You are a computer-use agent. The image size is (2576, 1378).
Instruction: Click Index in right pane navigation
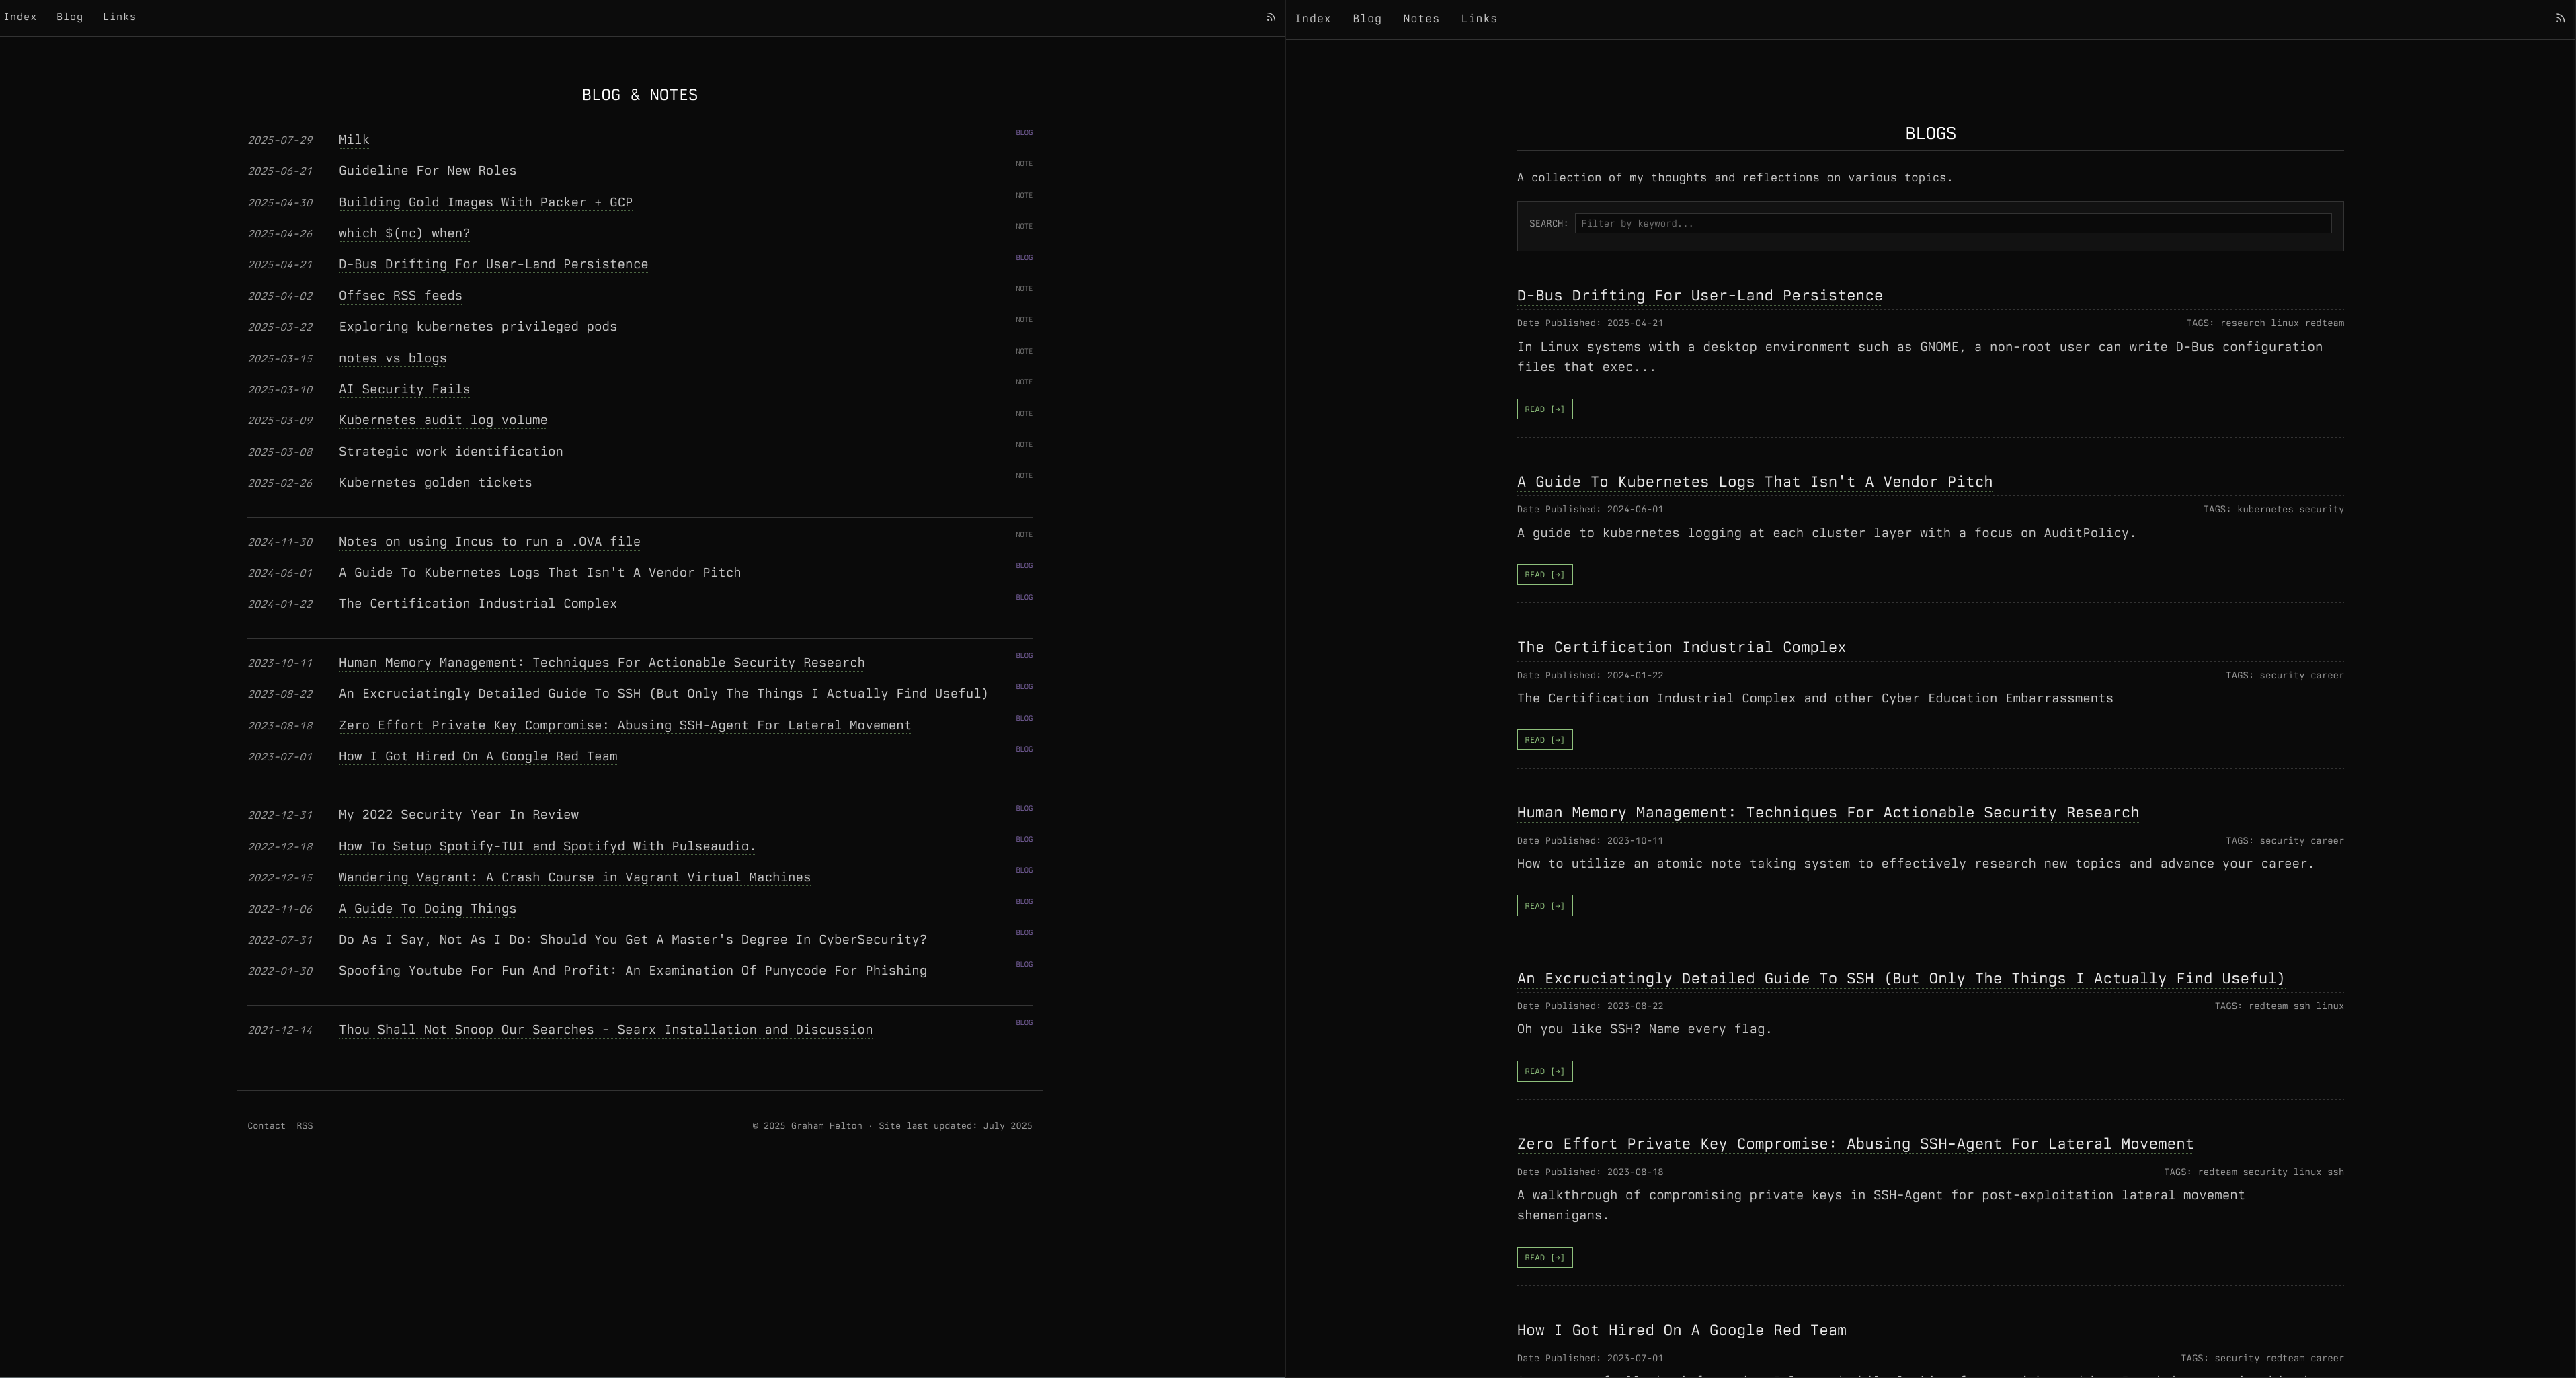(x=1312, y=19)
